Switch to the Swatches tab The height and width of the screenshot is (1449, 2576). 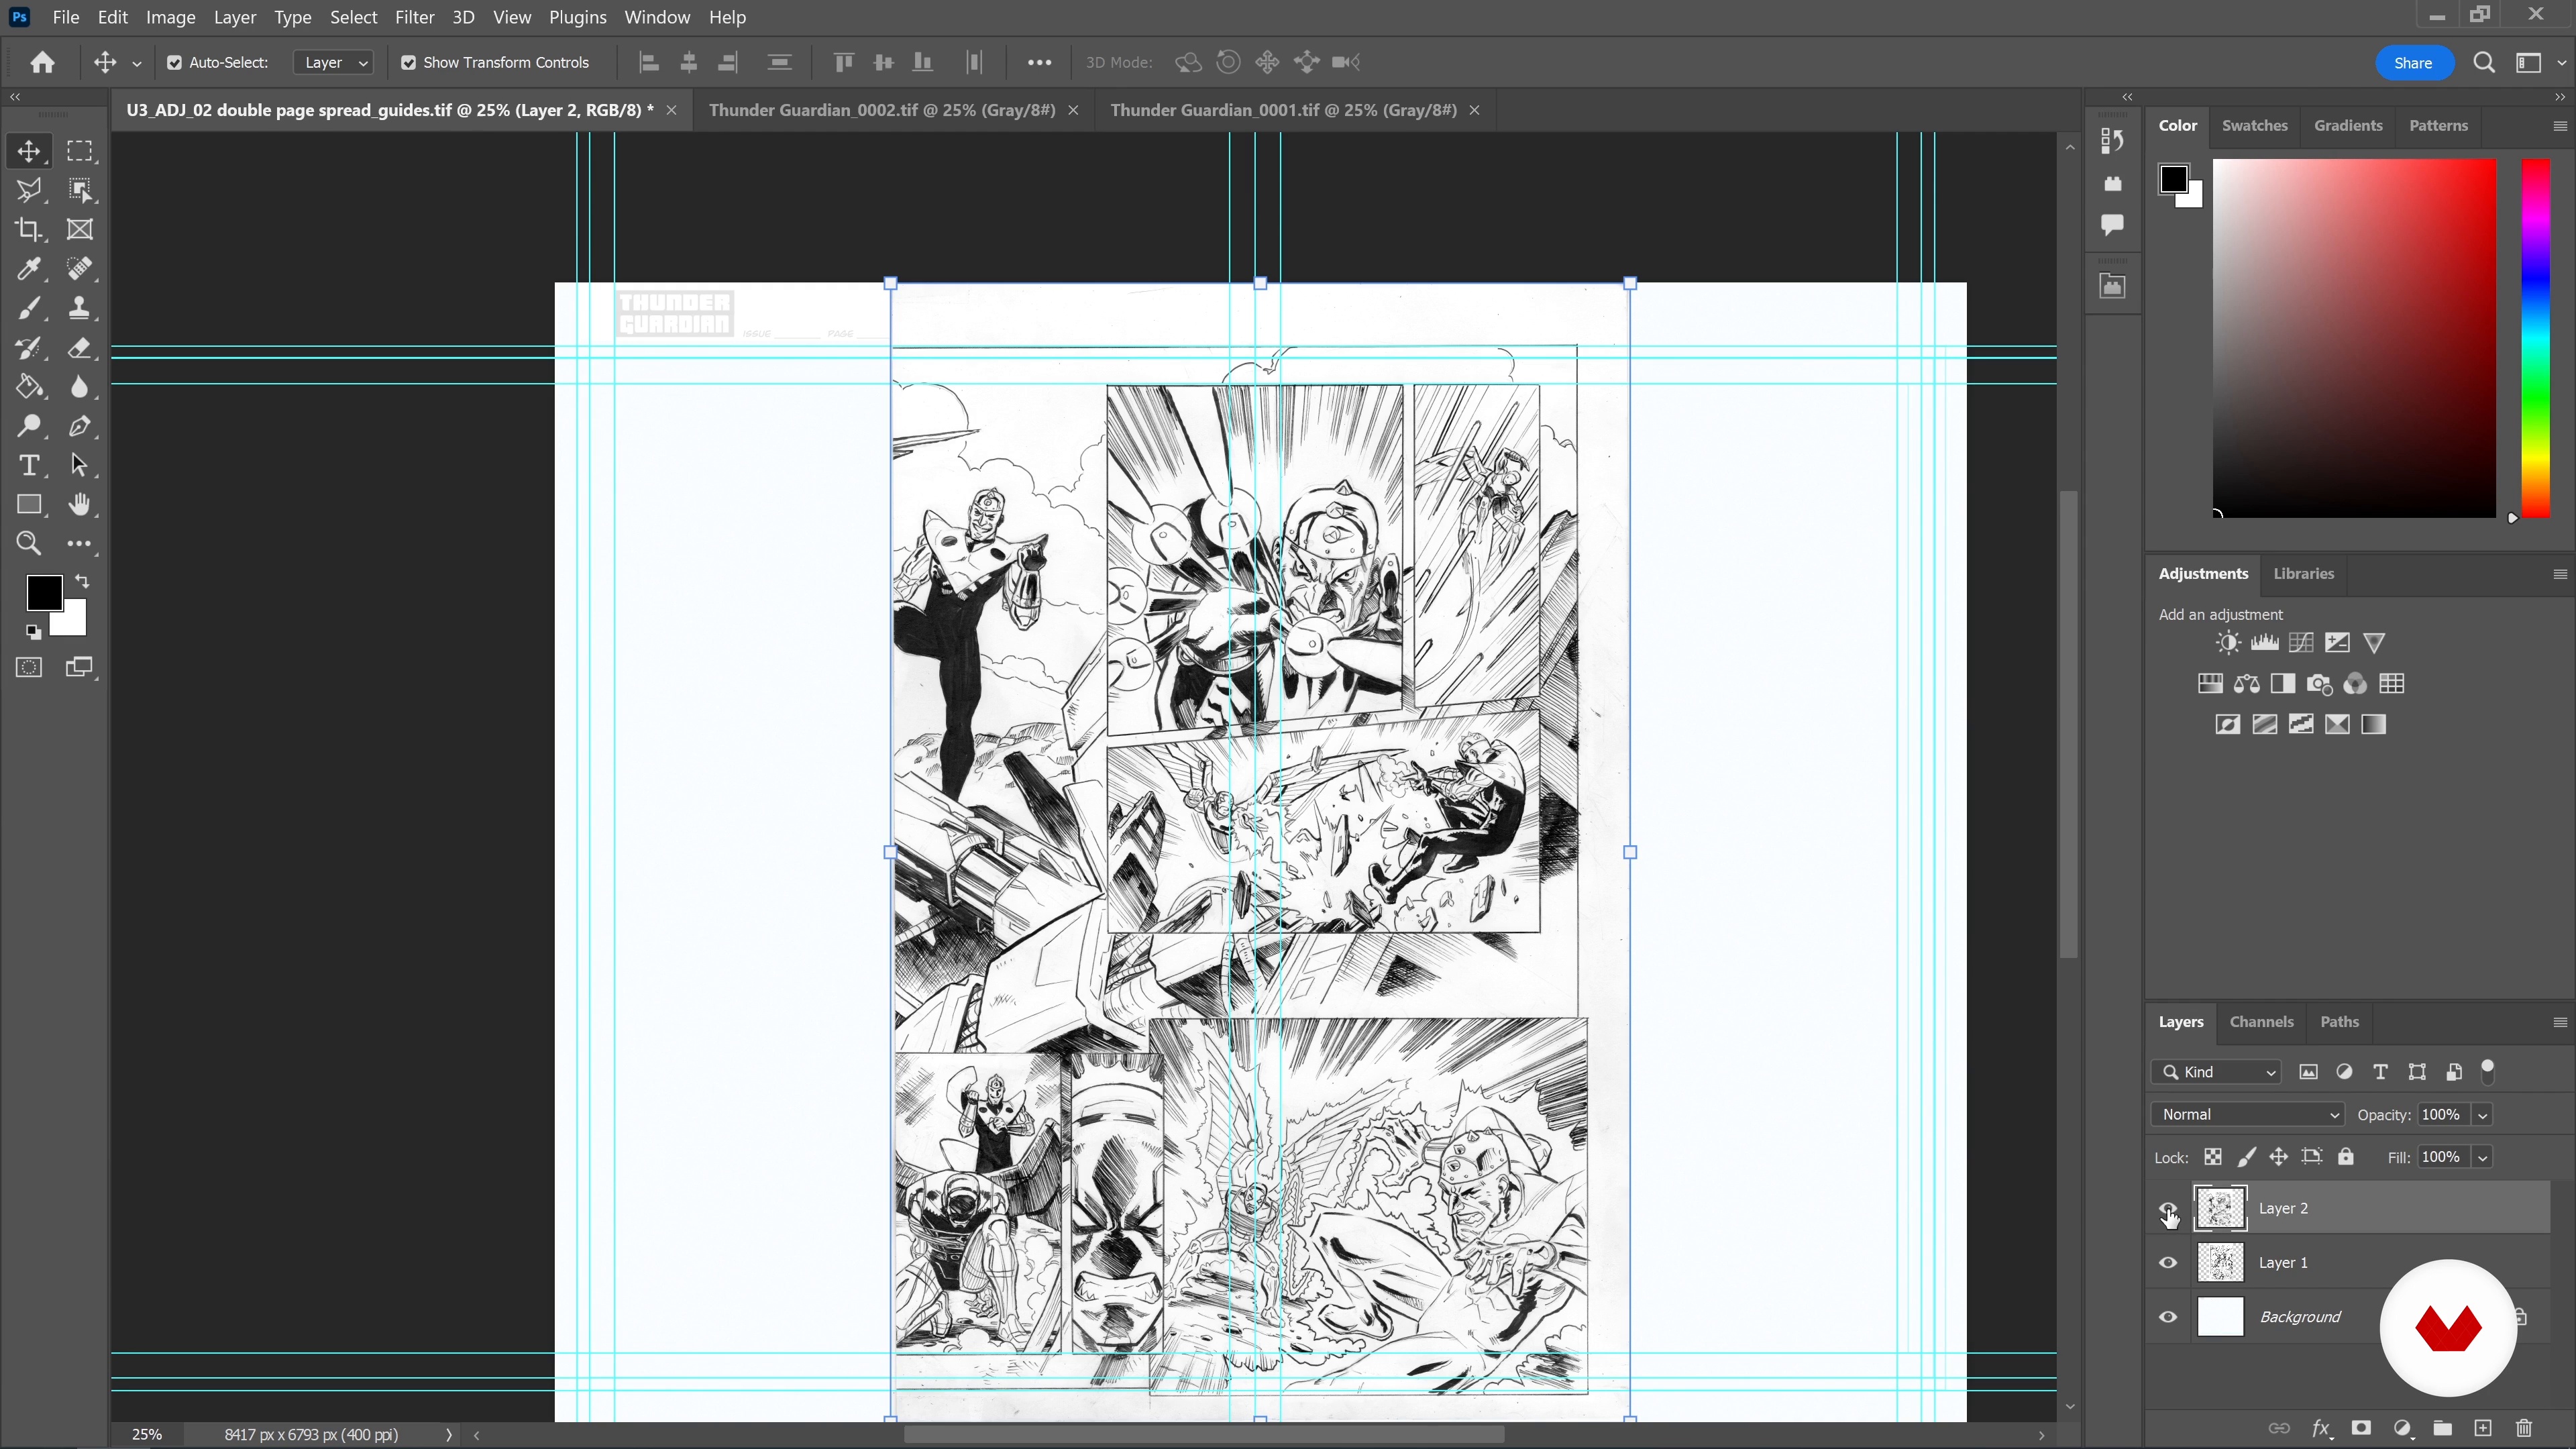2254,126
